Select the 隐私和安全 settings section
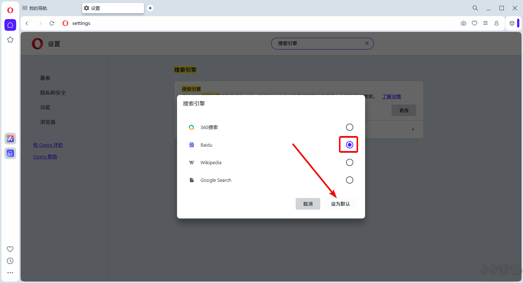This screenshot has width=523, height=283. click(x=53, y=92)
